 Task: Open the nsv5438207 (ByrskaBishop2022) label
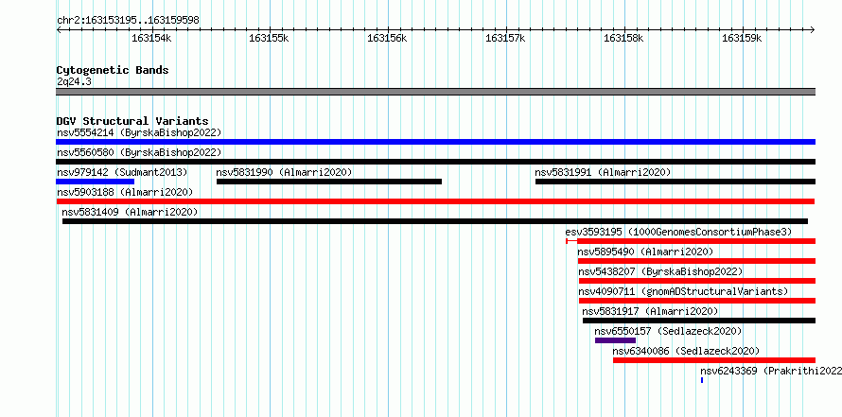pos(661,271)
